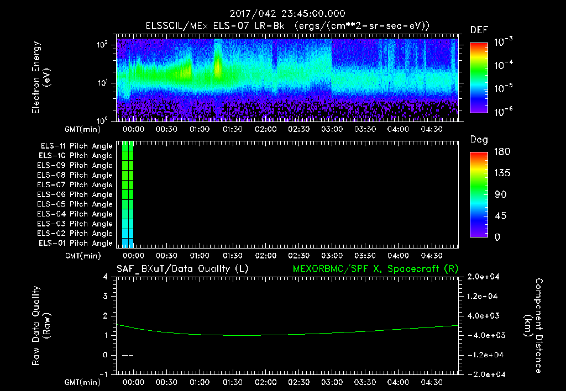Select the SAF_BXuT/Data Quality (L) title

pyautogui.click(x=182, y=269)
